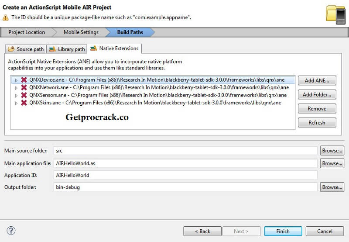349x242 pixels.
Task: Cancel the project creation wizard
Action: [x=325, y=232]
